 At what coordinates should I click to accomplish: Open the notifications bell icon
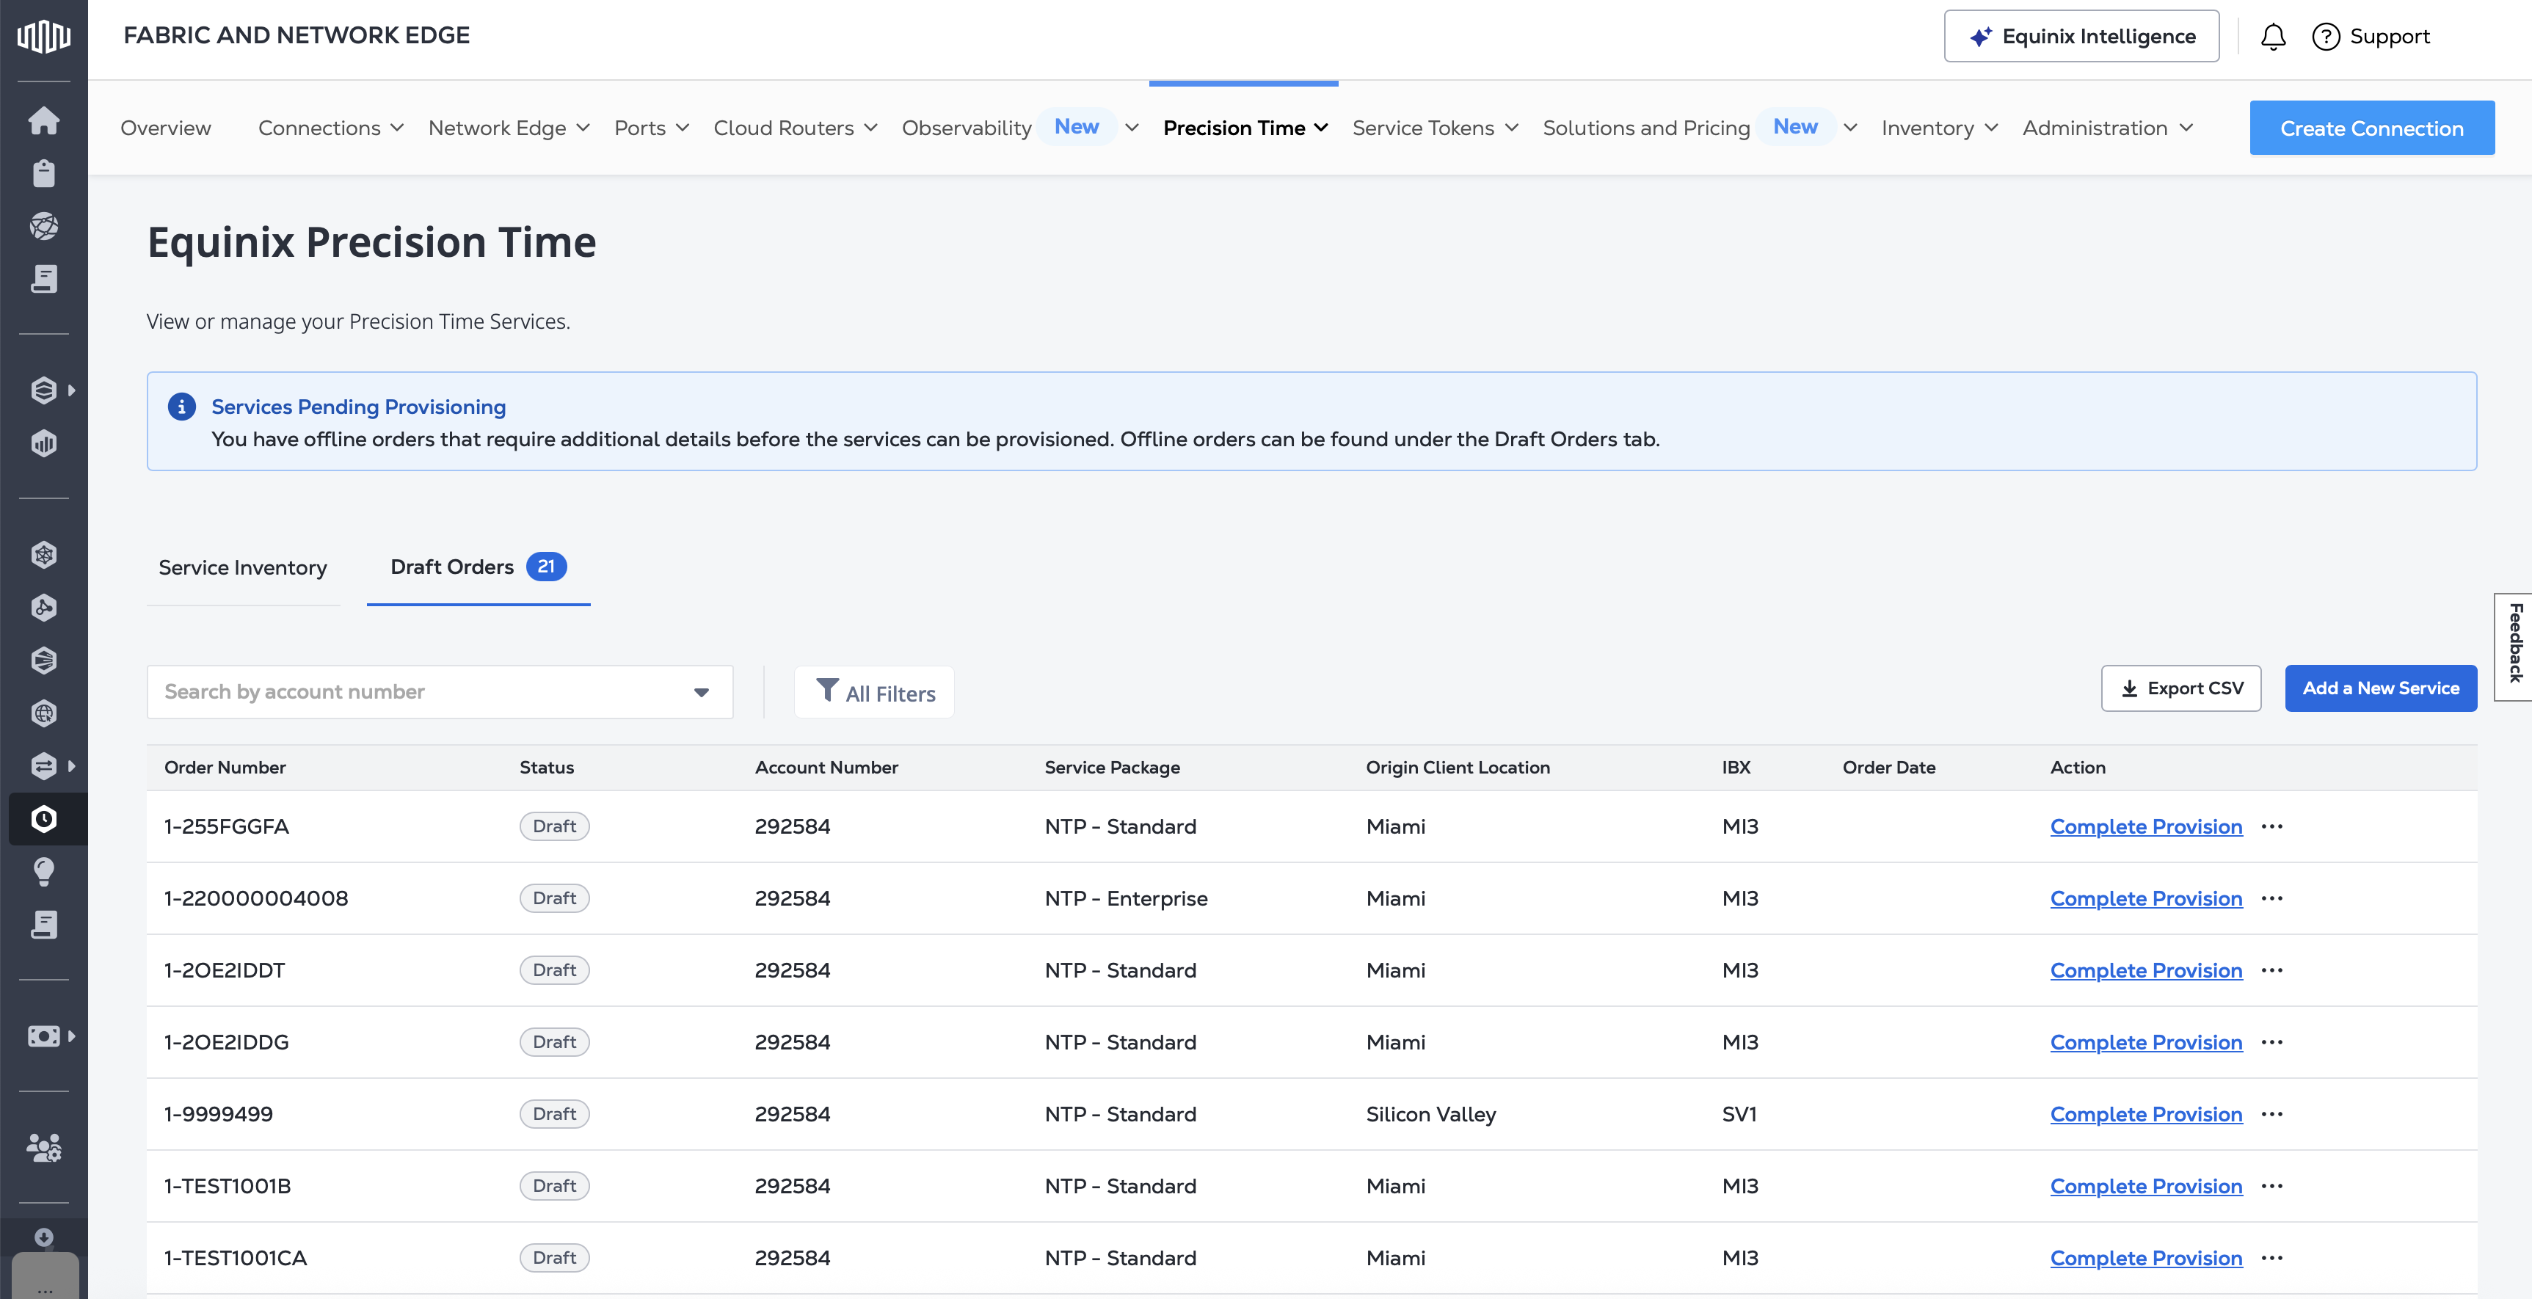tap(2272, 37)
